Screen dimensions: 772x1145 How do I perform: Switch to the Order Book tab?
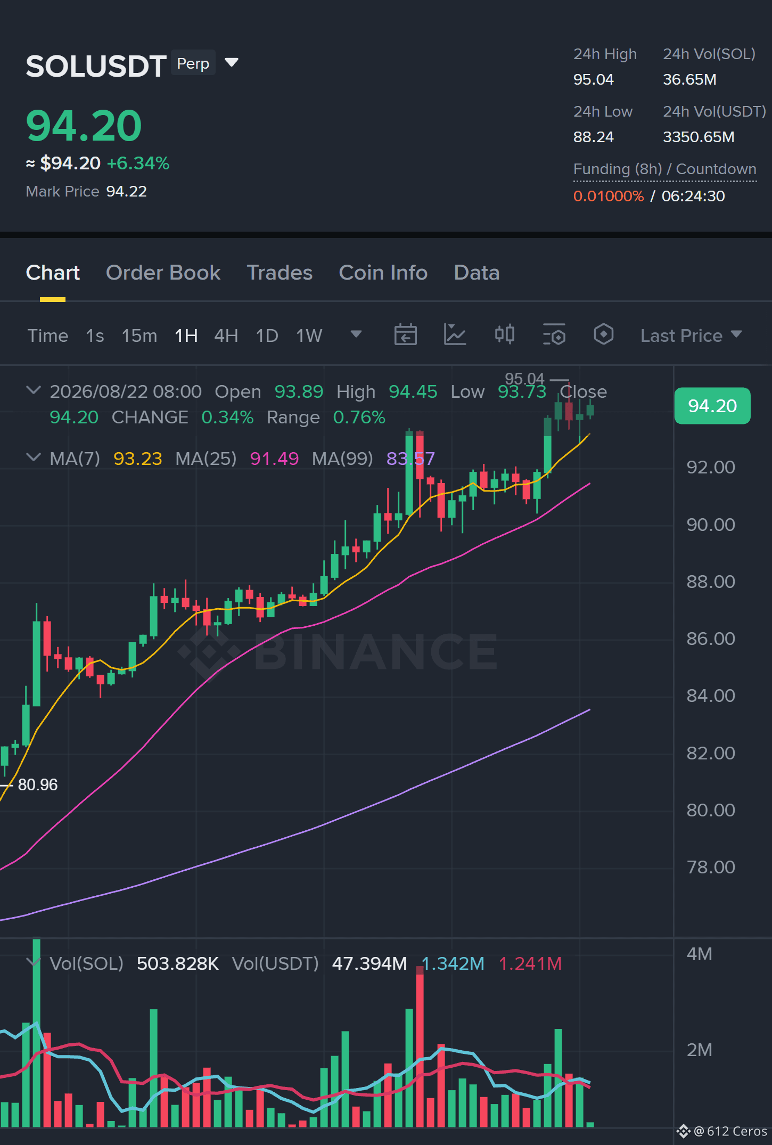[x=163, y=273]
